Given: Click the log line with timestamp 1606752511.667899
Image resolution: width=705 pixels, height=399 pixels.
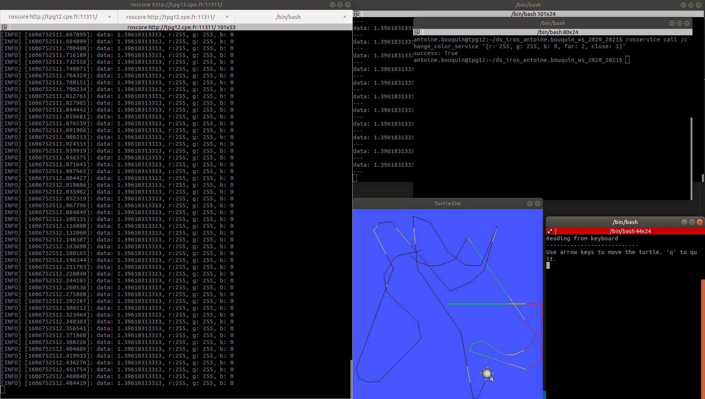Looking at the screenshot, I should pyautogui.click(x=117, y=35).
